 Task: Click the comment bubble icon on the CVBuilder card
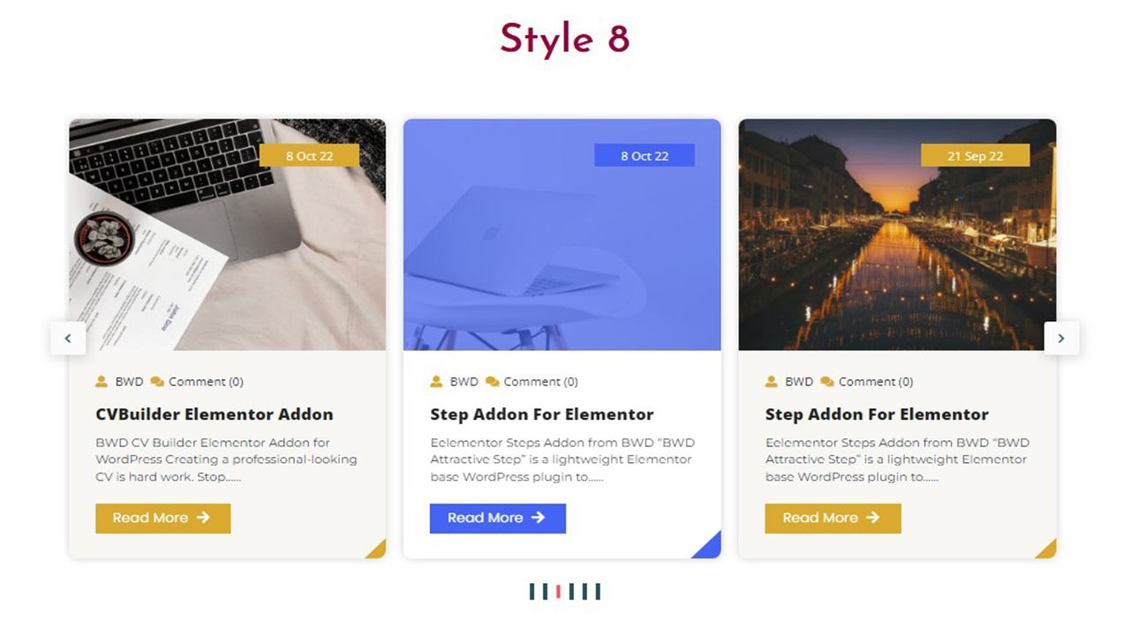tap(157, 382)
